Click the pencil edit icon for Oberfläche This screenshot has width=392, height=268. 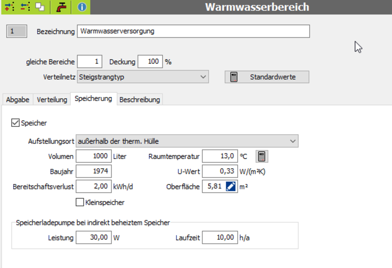(x=231, y=187)
